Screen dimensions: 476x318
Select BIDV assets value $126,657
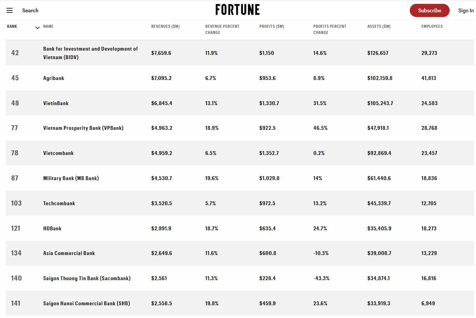click(378, 53)
